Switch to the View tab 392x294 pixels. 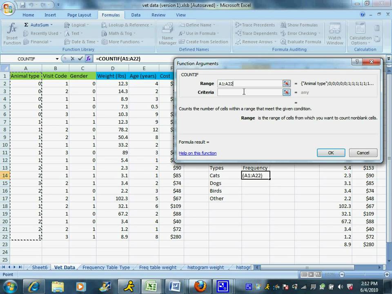tap(180, 15)
